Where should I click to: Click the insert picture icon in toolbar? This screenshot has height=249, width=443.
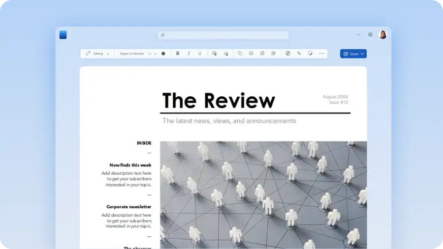[x=251, y=54]
